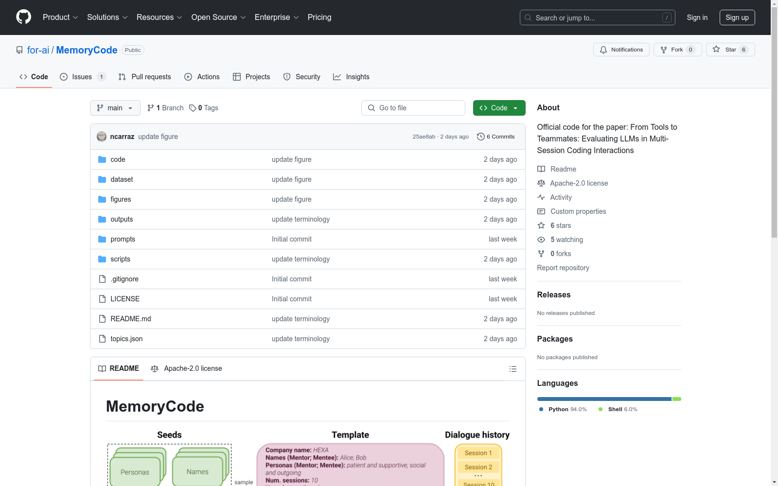Screen dimensions: 778x486
Task: Click the commits history clock icon
Action: (x=481, y=137)
